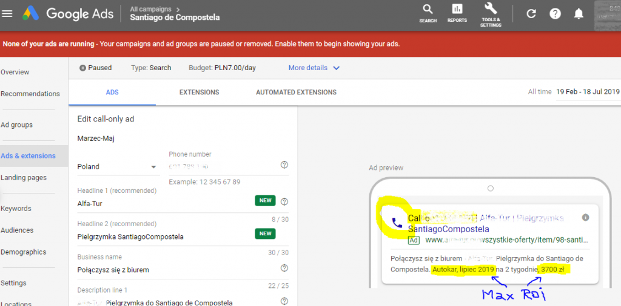Show help for Description line 1
This screenshot has width=621, height=306.
click(284, 301)
